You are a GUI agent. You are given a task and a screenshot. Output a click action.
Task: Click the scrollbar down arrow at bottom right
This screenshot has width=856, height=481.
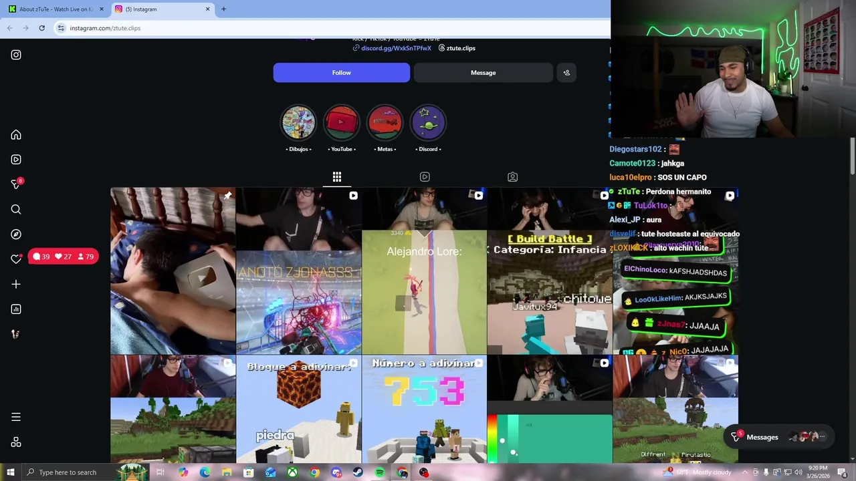pyautogui.click(x=853, y=458)
